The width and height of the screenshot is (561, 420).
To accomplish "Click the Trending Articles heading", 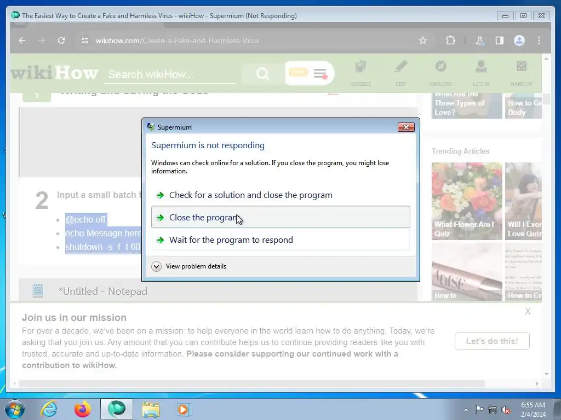I will click(x=460, y=151).
